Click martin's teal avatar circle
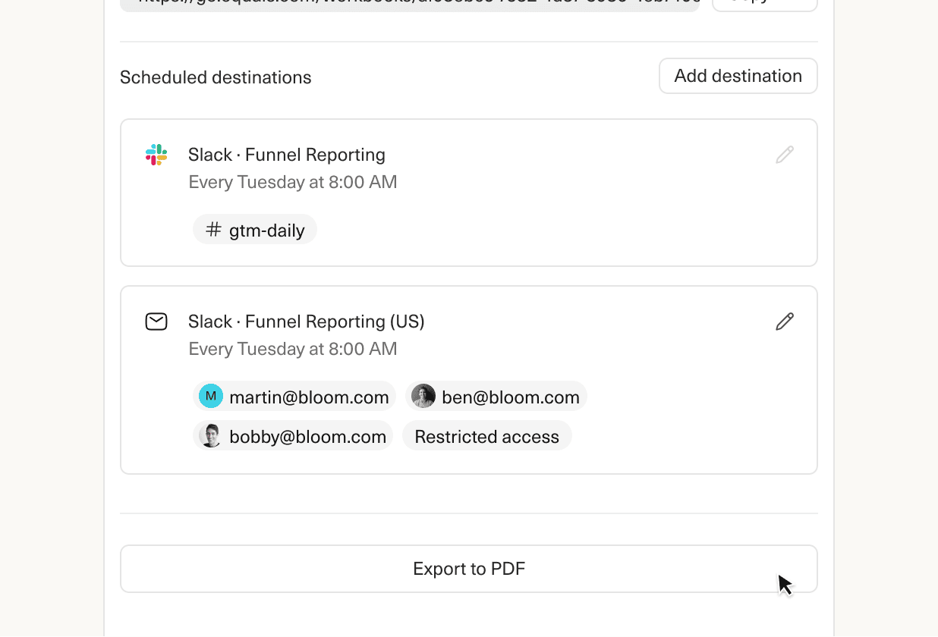Screen dimensions: 938x637 tap(210, 395)
